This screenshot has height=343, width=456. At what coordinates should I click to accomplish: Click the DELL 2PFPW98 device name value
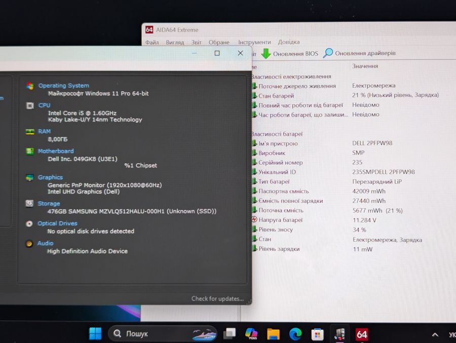[372, 143]
